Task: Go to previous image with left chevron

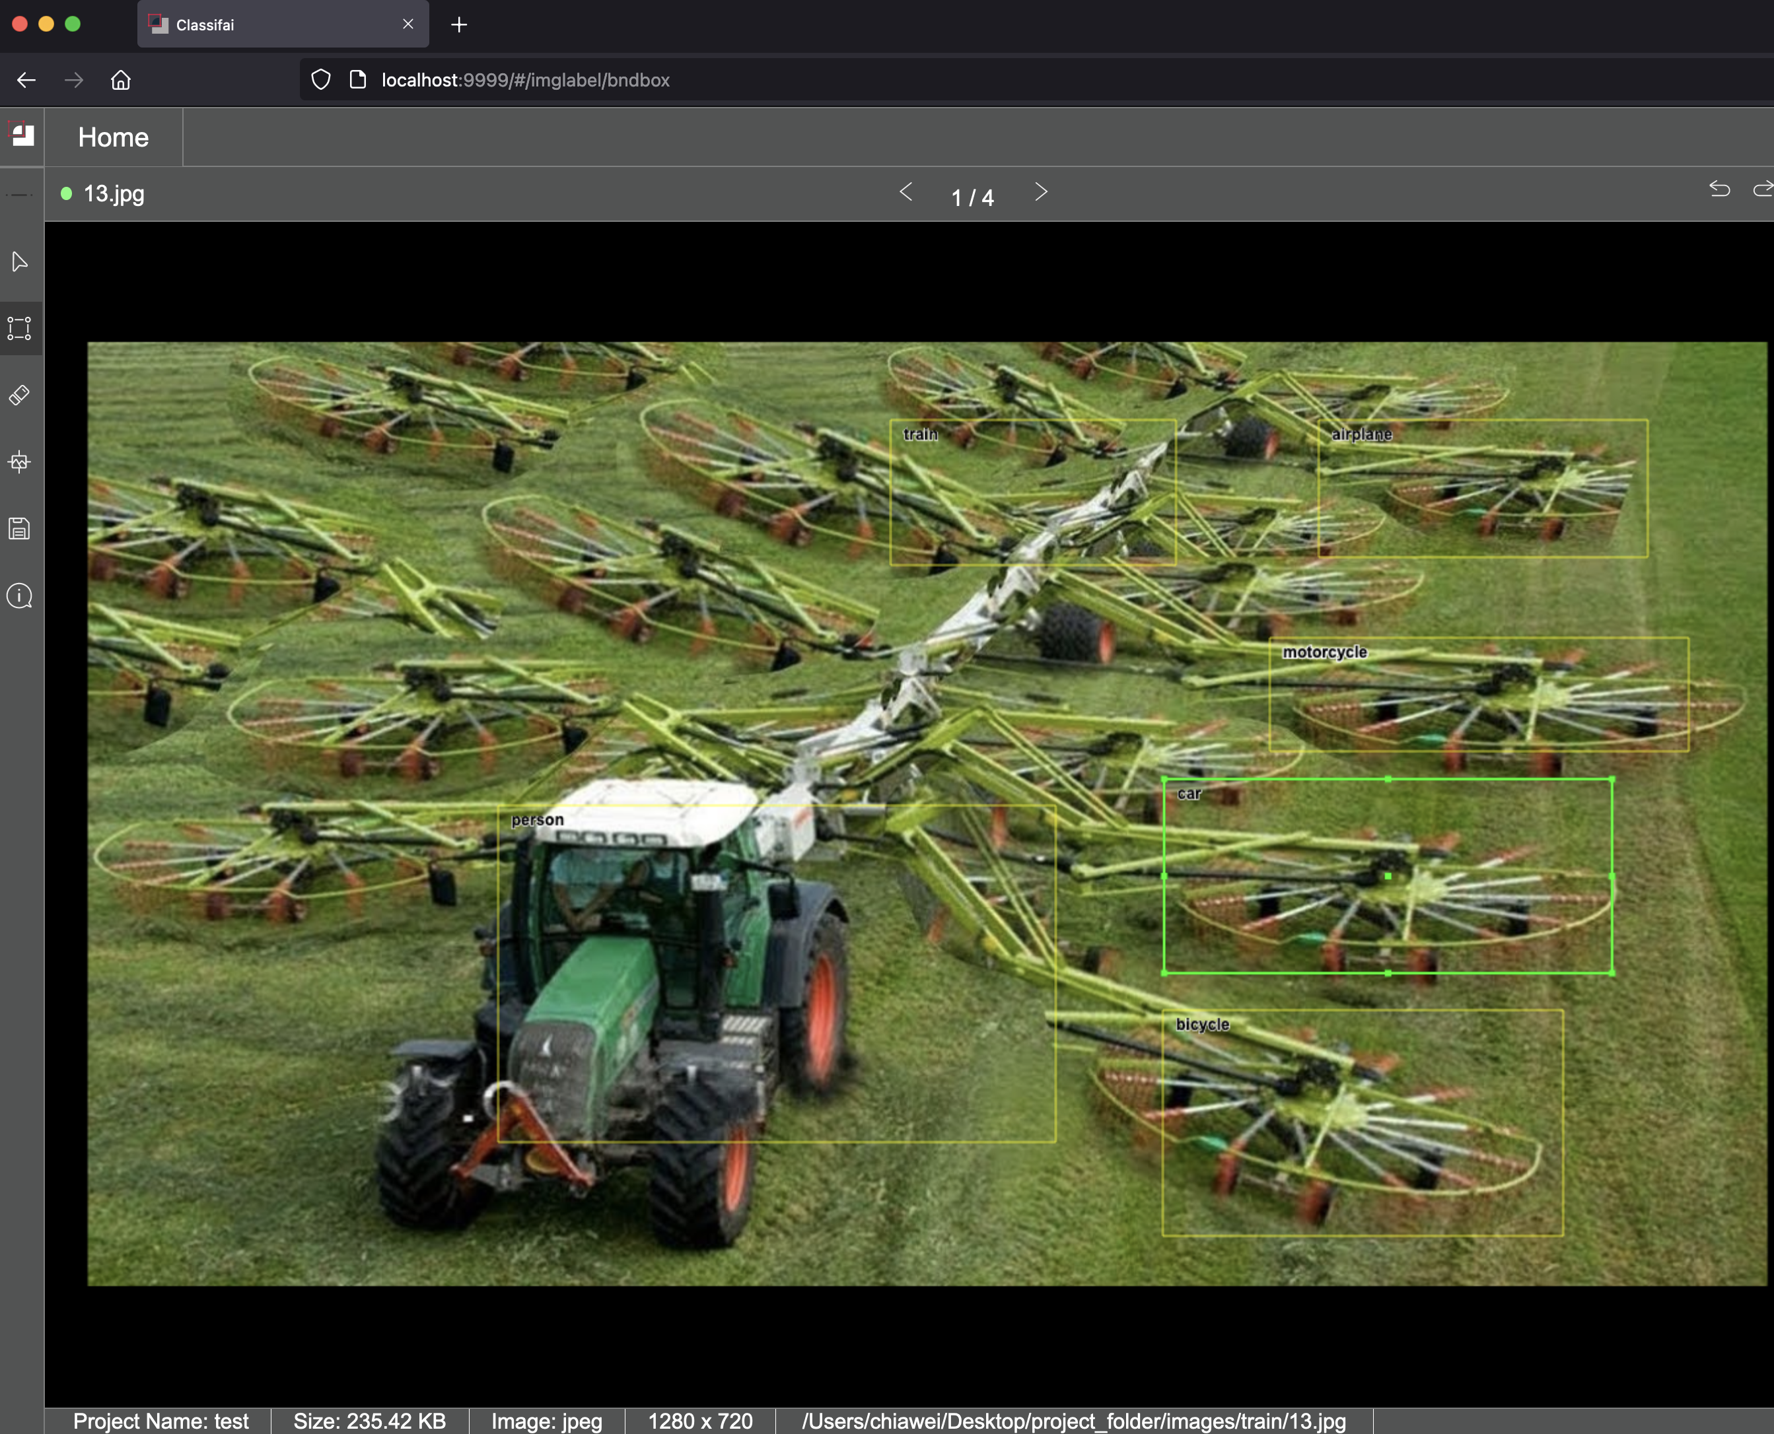Action: (x=905, y=193)
